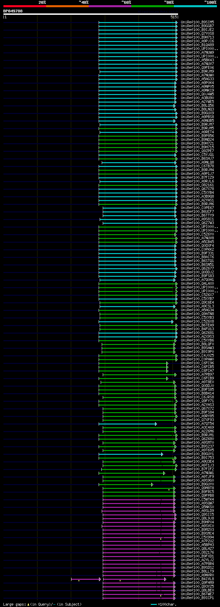Select hit label UniRef100_B4IVL8
Image resolution: width=220 pixels, height=607 pixels.
click(x=197, y=579)
